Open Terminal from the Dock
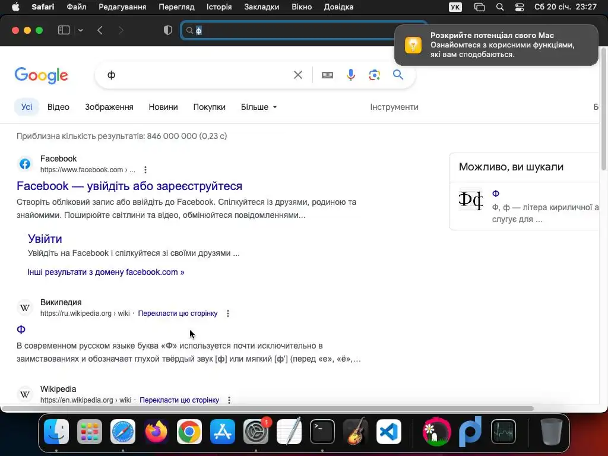This screenshot has height=456, width=608. [322, 432]
